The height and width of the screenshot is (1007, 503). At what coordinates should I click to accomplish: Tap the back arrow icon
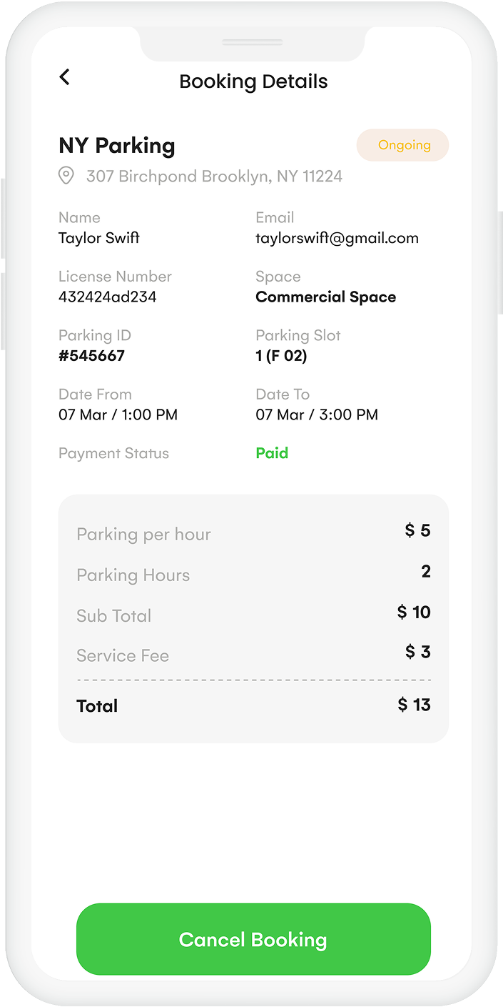click(x=64, y=77)
